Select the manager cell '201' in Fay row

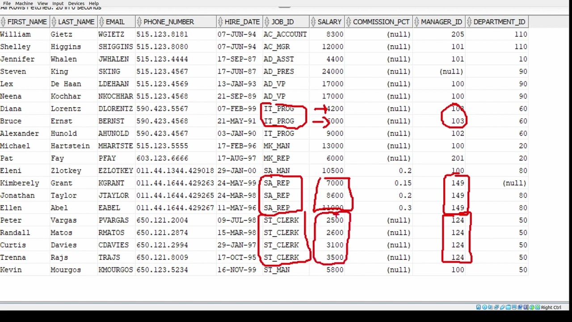(458, 158)
